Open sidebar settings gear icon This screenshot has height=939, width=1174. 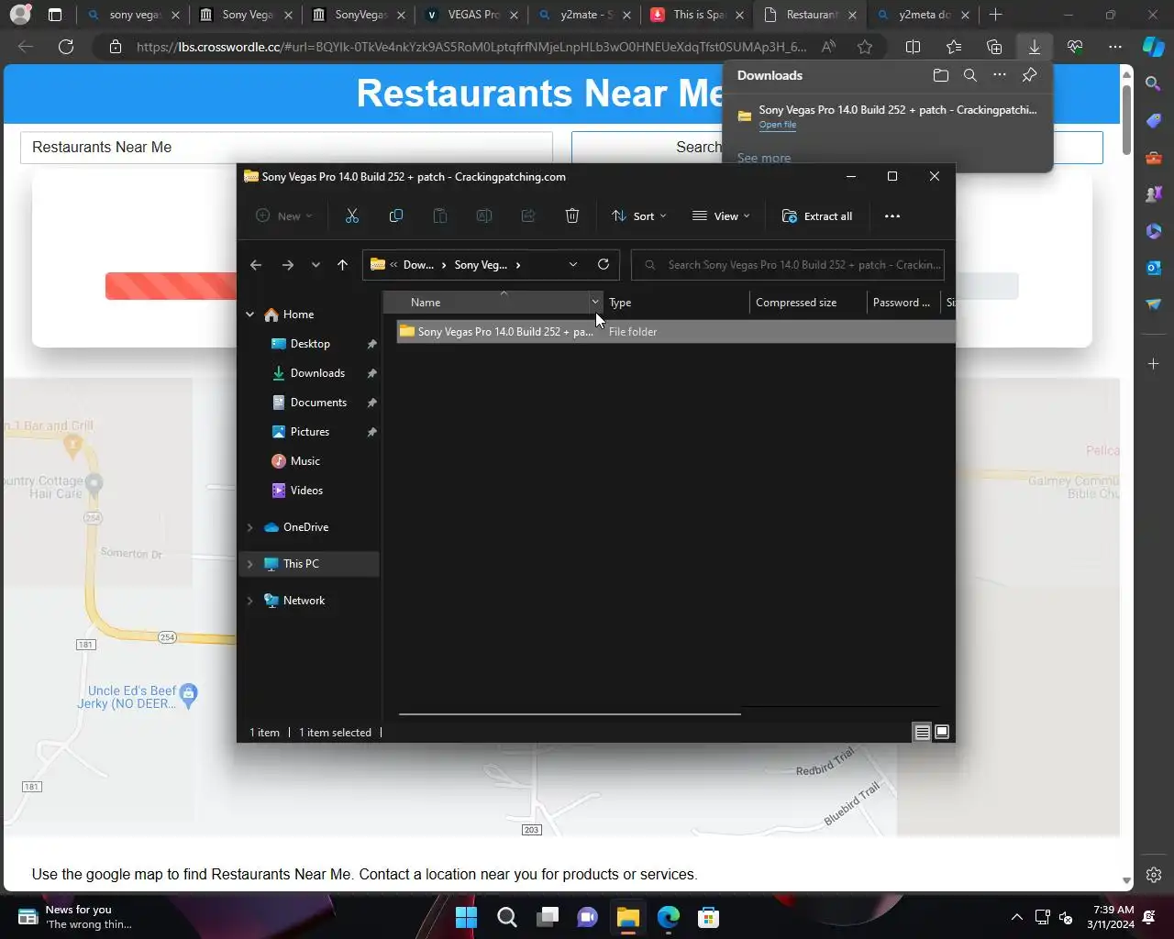click(x=1154, y=875)
